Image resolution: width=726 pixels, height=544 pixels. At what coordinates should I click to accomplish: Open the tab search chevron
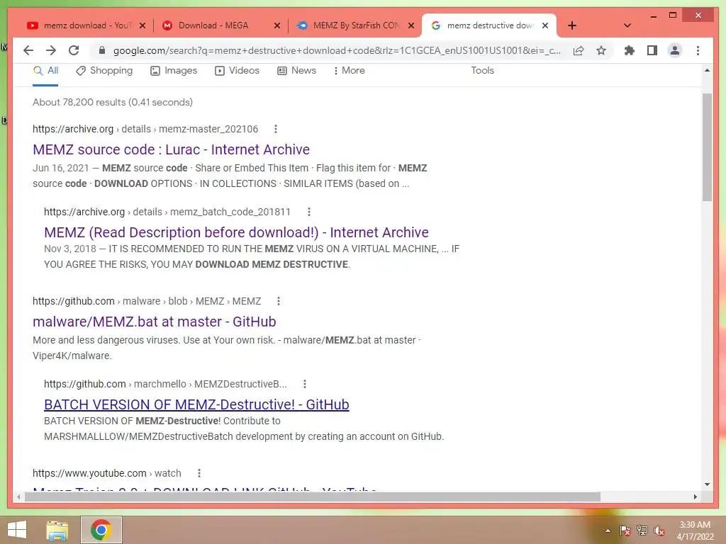click(x=627, y=25)
